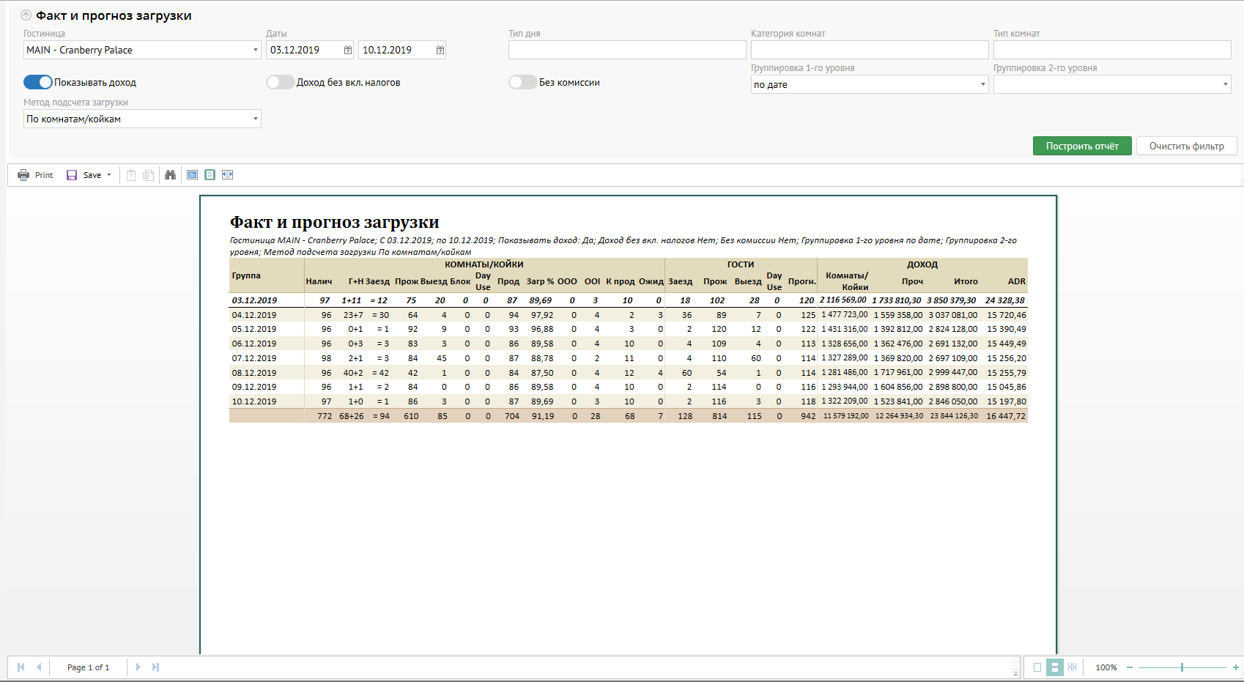1244x682 pixels.
Task: Click the zoom in plus icon
Action: (1235, 667)
